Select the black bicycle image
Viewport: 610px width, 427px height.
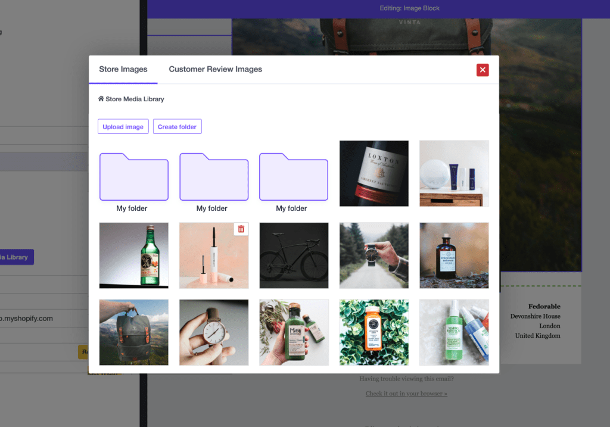pos(294,255)
